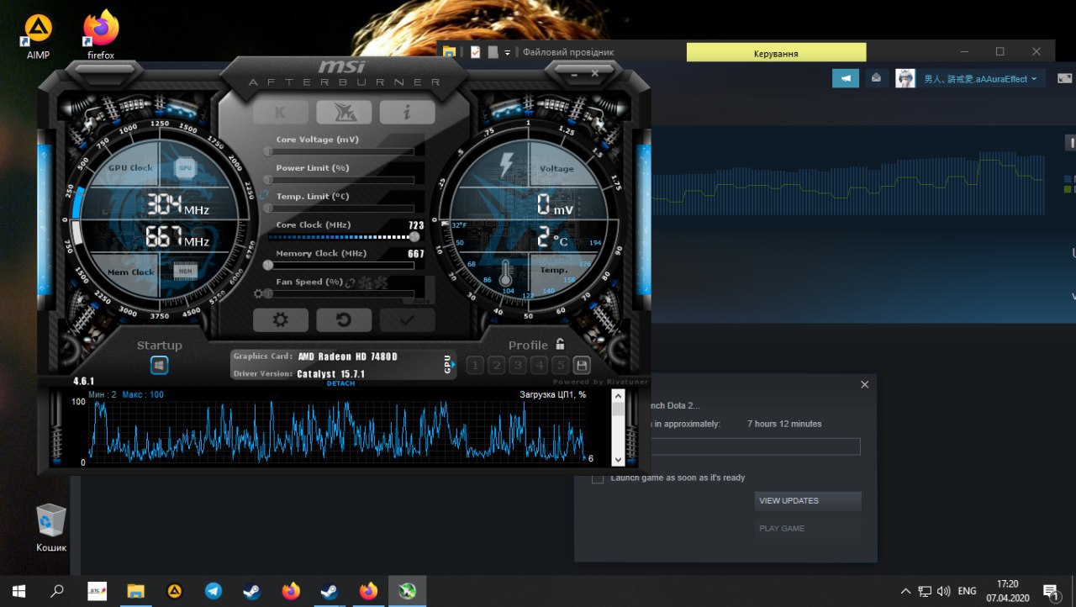The width and height of the screenshot is (1076, 607).
Task: Show hidden system tray icons chevron
Action: coord(905,591)
